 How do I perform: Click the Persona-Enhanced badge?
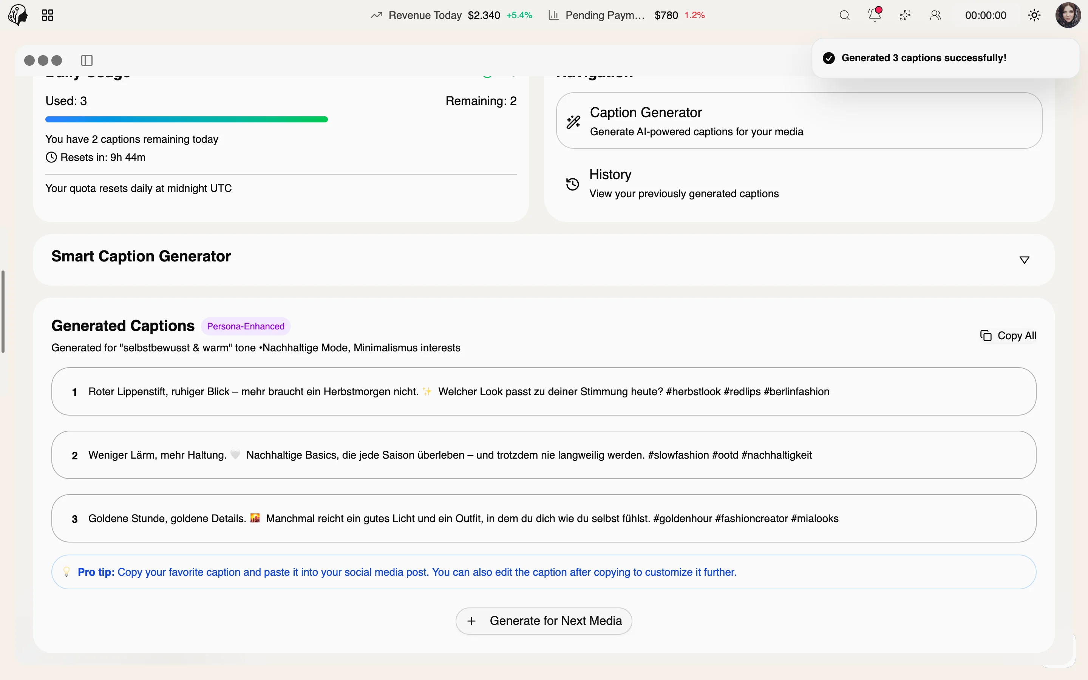pyautogui.click(x=246, y=326)
